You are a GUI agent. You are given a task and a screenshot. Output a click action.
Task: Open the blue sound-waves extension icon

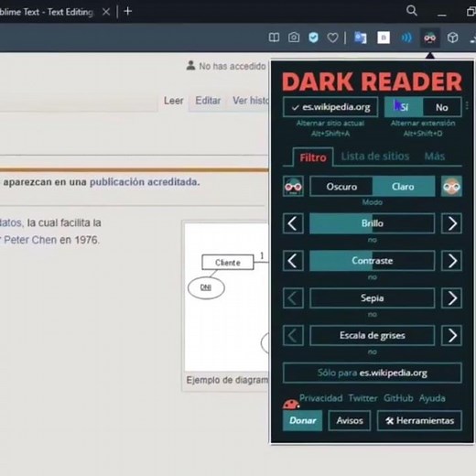click(x=406, y=38)
